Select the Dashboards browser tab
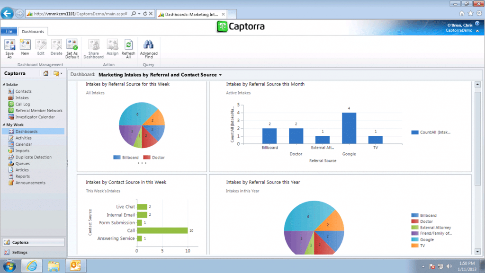The height and width of the screenshot is (273, 485). (191, 14)
